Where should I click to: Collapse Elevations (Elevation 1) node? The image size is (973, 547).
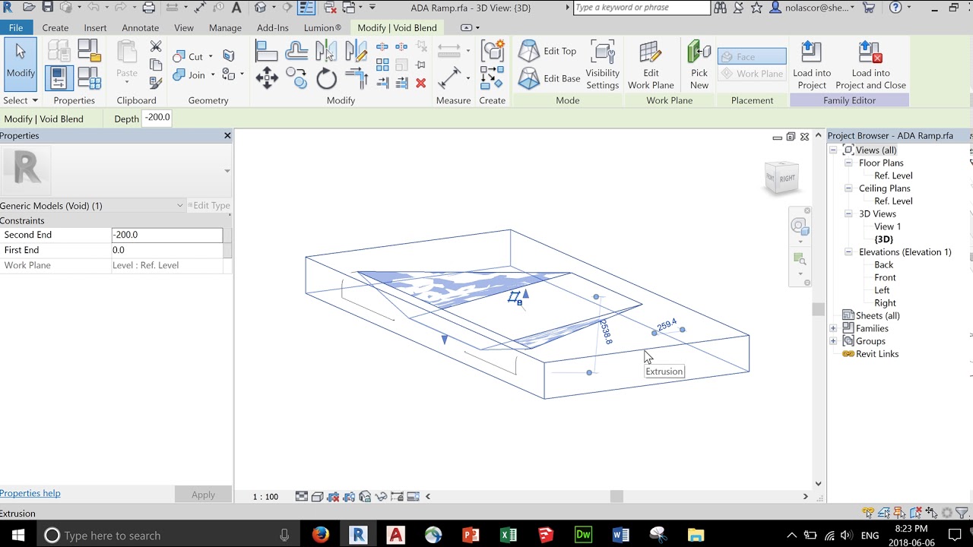(x=848, y=252)
